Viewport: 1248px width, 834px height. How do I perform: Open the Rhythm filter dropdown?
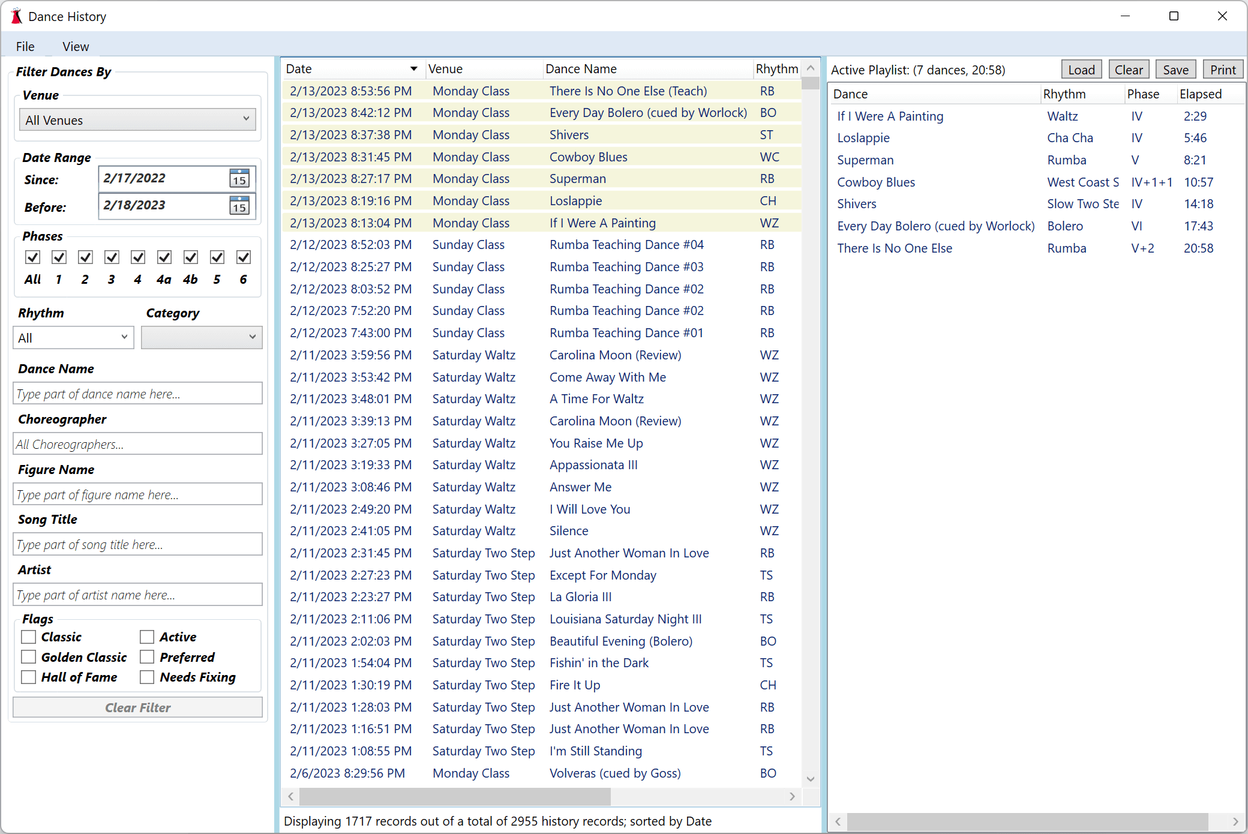[73, 338]
